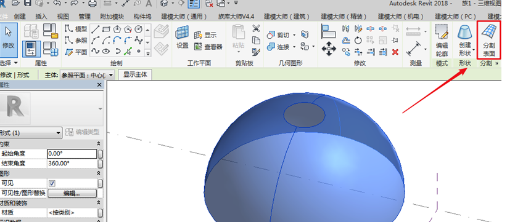Click the Close hidden windows icon
Image resolution: width=523 pixels, height=222 pixels.
209,4
